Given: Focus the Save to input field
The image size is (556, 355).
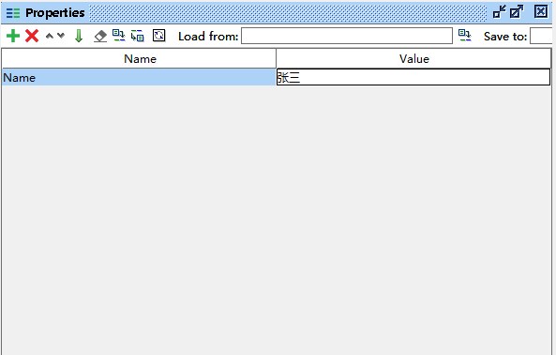Looking at the screenshot, I should pyautogui.click(x=541, y=36).
